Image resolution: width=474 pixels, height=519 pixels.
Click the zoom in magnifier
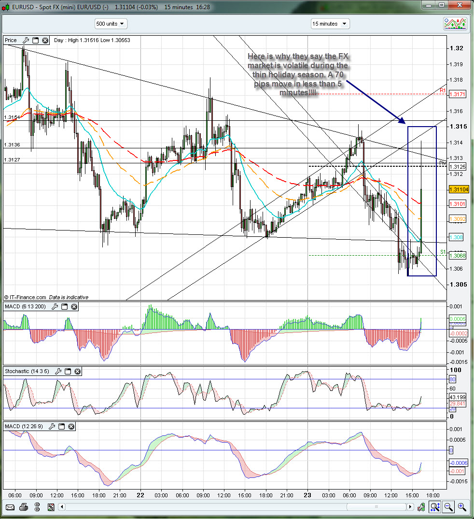coord(462,507)
